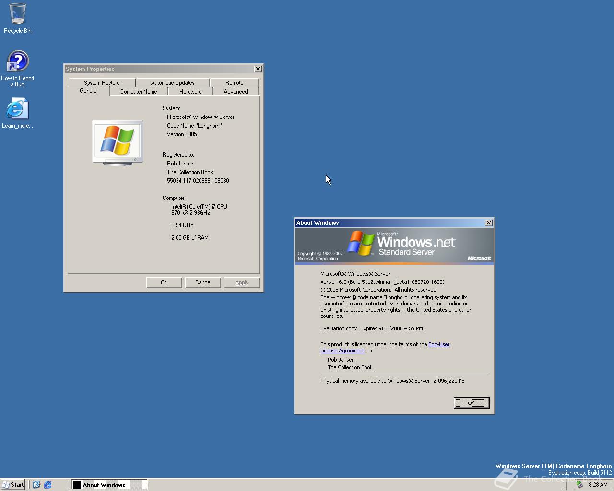Image resolution: width=614 pixels, height=491 pixels.
Task: Launch Show Desktop from the quick launch bar
Action: pos(36,485)
